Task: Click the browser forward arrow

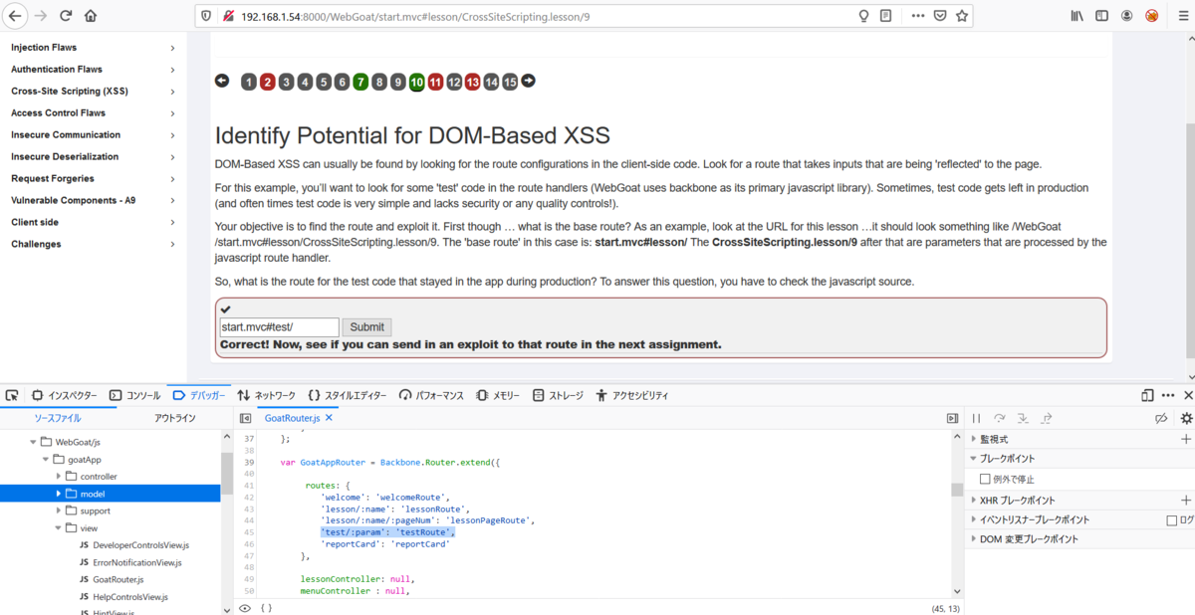Action: 41,16
